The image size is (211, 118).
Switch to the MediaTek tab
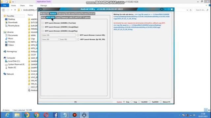(45, 14)
